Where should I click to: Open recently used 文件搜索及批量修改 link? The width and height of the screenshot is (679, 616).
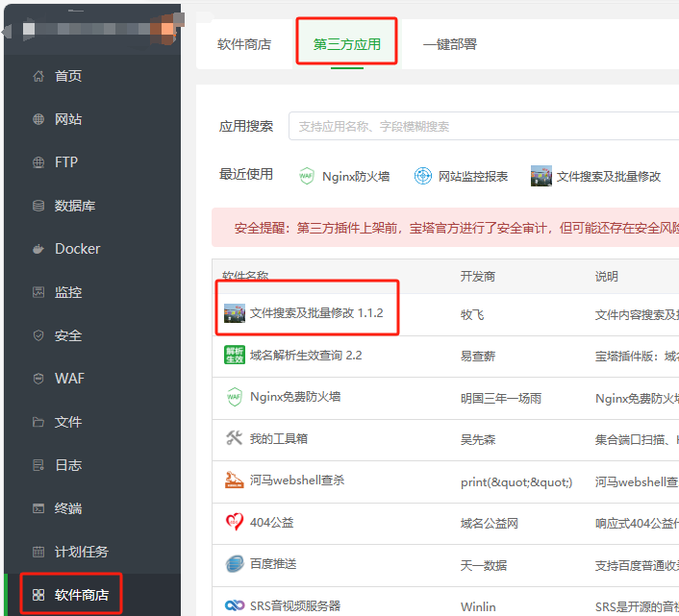click(x=609, y=176)
